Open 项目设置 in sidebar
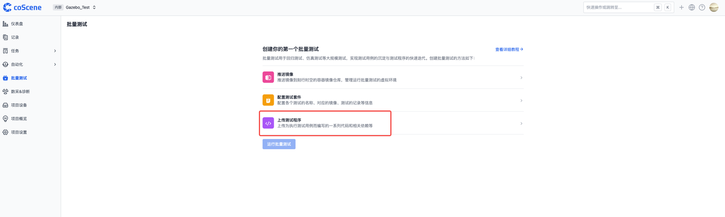 [x=31, y=132]
